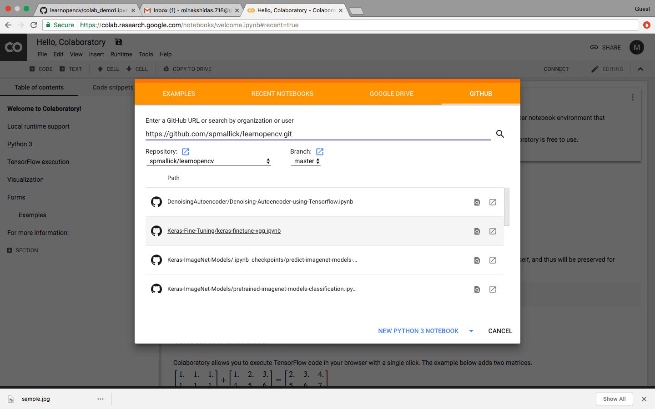Collapse header with the chevron up arrow
The width and height of the screenshot is (655, 409).
(x=640, y=69)
